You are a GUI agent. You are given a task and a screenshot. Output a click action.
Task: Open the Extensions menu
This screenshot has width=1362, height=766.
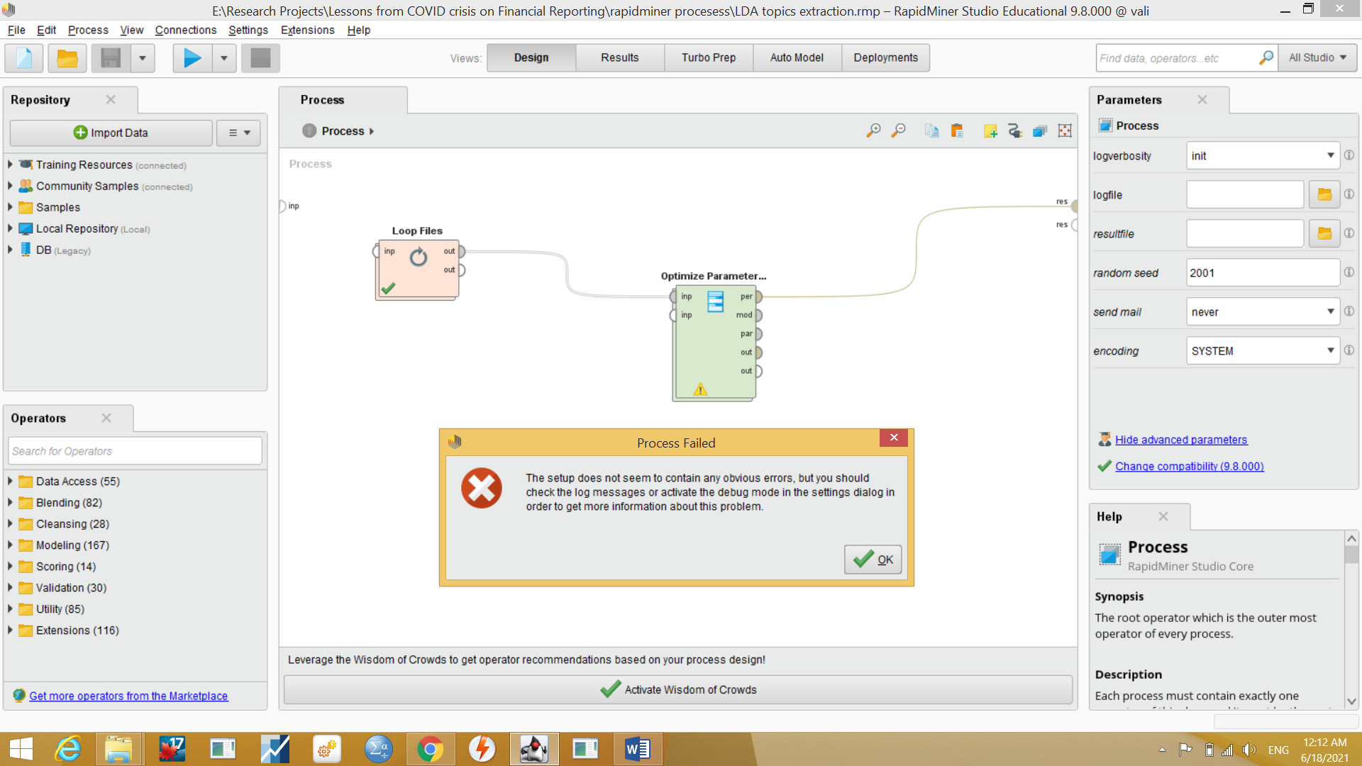coord(307,30)
